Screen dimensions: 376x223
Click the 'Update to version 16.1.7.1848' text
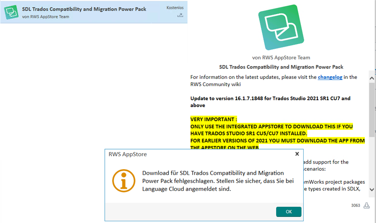[x=270, y=101]
